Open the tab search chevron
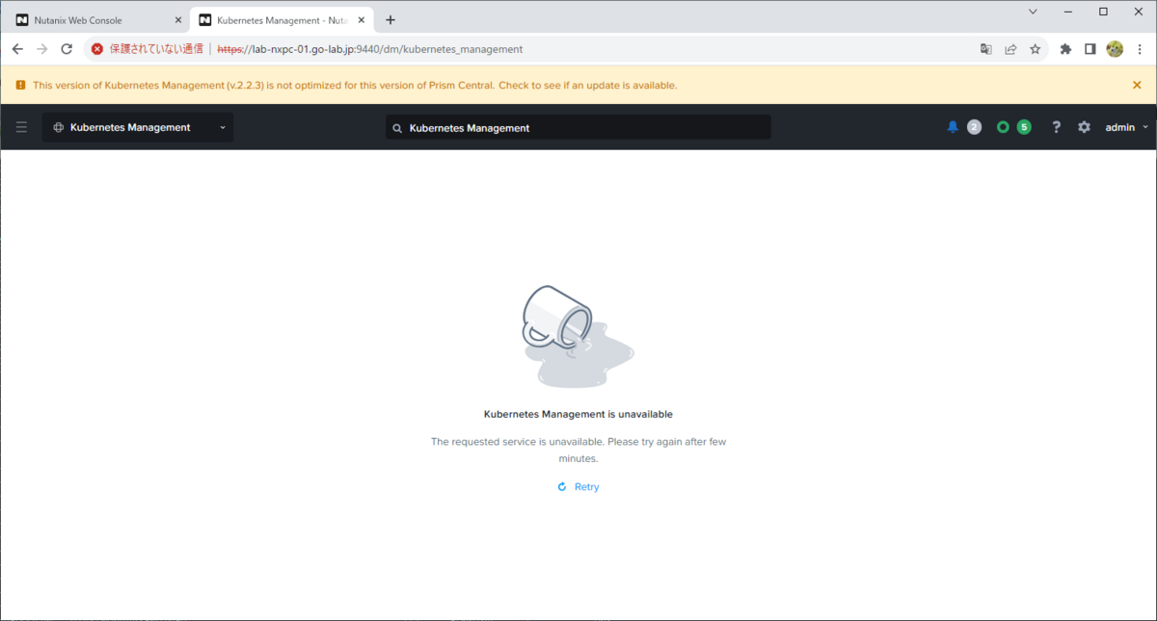The height and width of the screenshot is (621, 1157). (x=1033, y=12)
